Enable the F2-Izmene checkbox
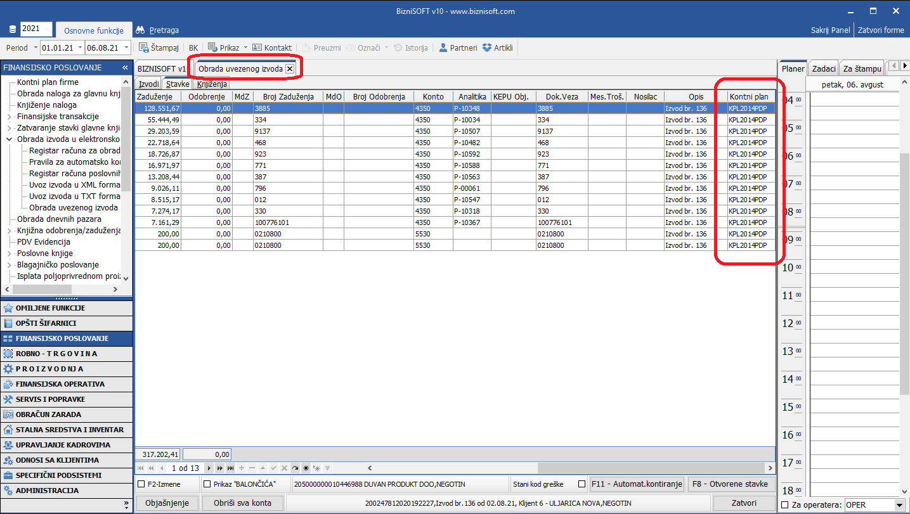This screenshot has width=910, height=514. tap(141, 484)
